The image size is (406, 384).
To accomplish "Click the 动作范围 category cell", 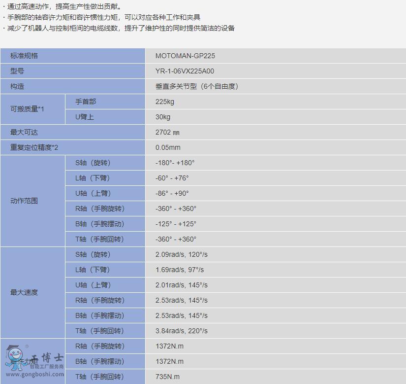I will (x=24, y=201).
